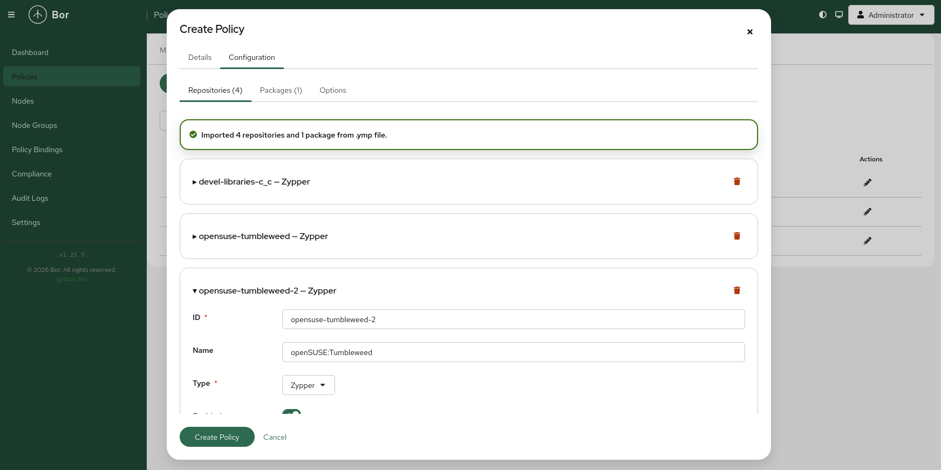The width and height of the screenshot is (941, 470).
Task: Toggle the dark/light contrast icon
Action: pyautogui.click(x=823, y=15)
